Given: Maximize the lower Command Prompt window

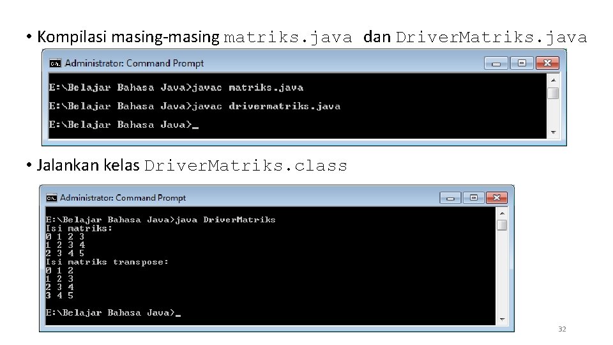Looking at the screenshot, I should (473, 198).
